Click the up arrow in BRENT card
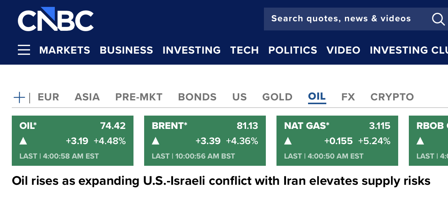The image size is (448, 200). pos(156,141)
